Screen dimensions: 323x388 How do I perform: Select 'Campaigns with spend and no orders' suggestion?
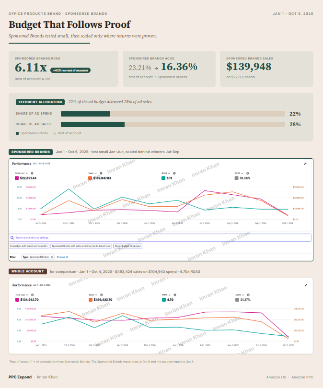(x=29, y=246)
